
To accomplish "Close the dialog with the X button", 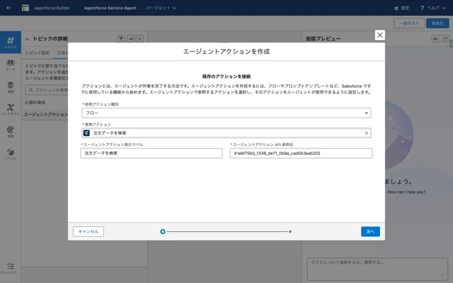I will tap(380, 35).
